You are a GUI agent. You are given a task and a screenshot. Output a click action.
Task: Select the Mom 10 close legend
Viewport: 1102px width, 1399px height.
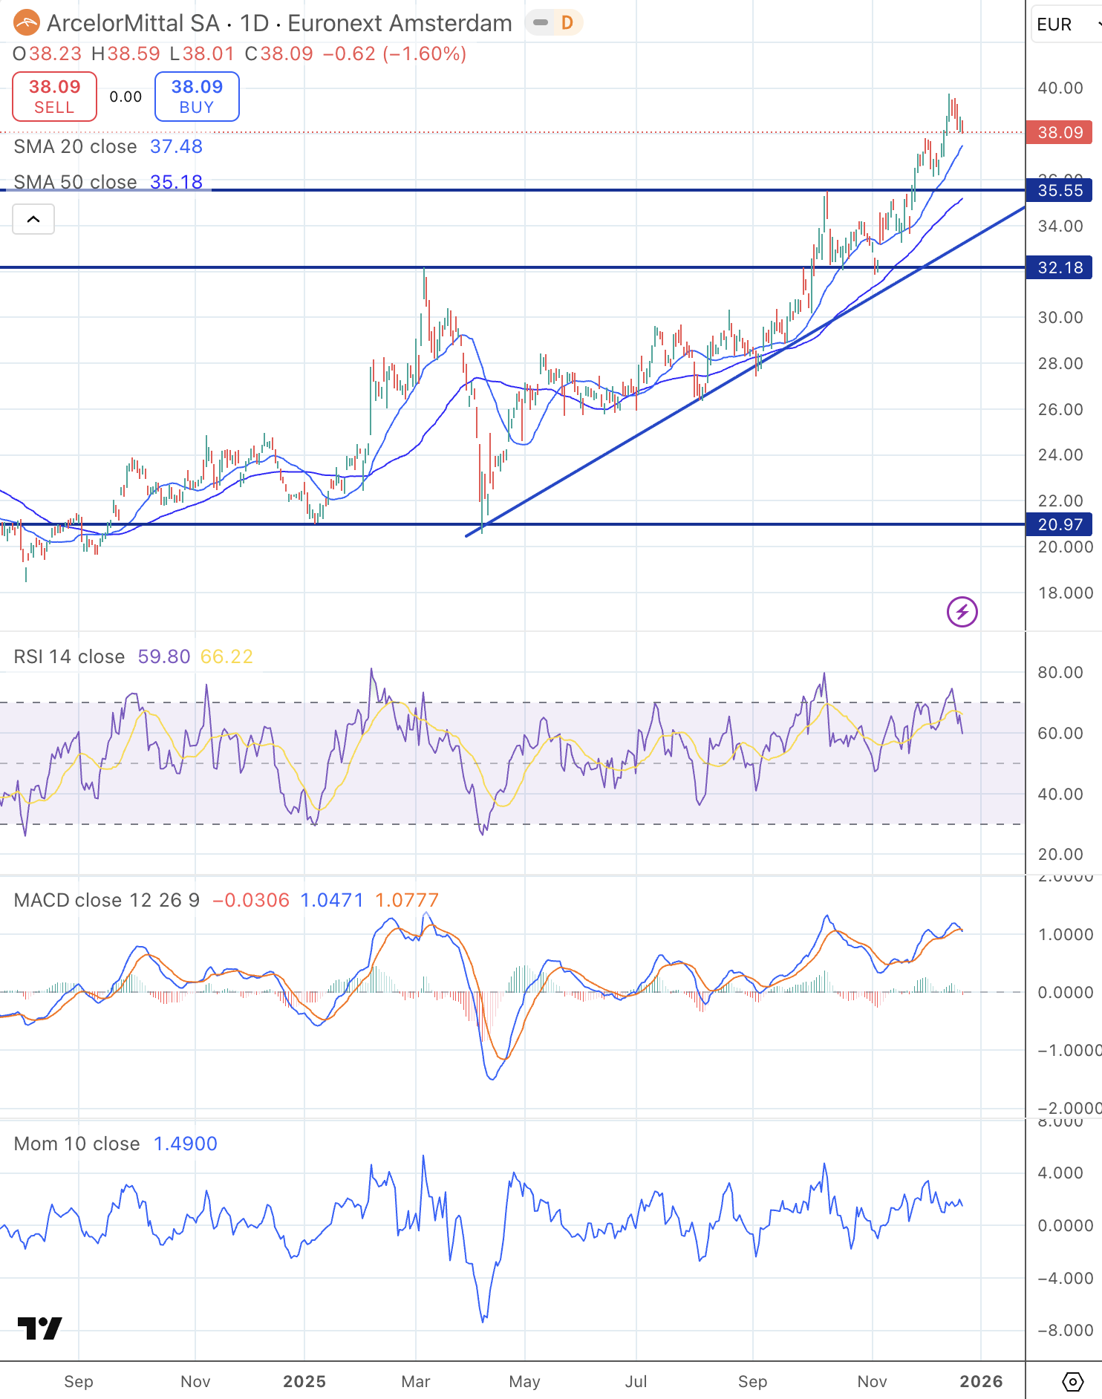(76, 1144)
